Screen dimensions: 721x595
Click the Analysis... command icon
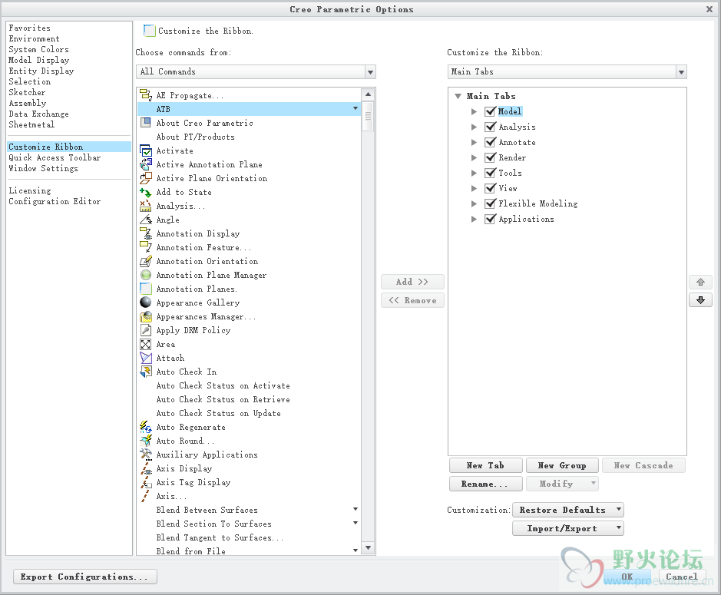146,206
